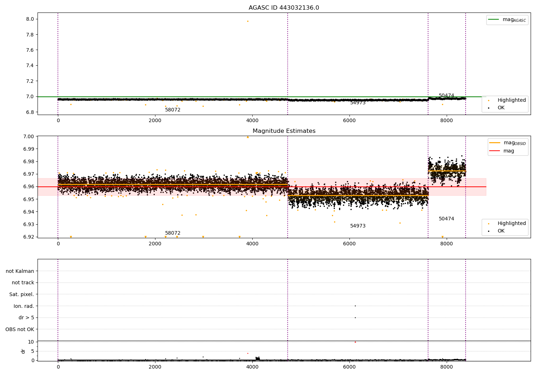Click the 'not Kalman' axis label
The height and width of the screenshot is (375, 536).
[20, 271]
